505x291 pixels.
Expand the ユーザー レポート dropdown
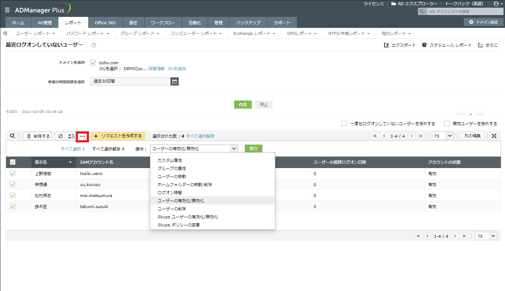[35, 33]
